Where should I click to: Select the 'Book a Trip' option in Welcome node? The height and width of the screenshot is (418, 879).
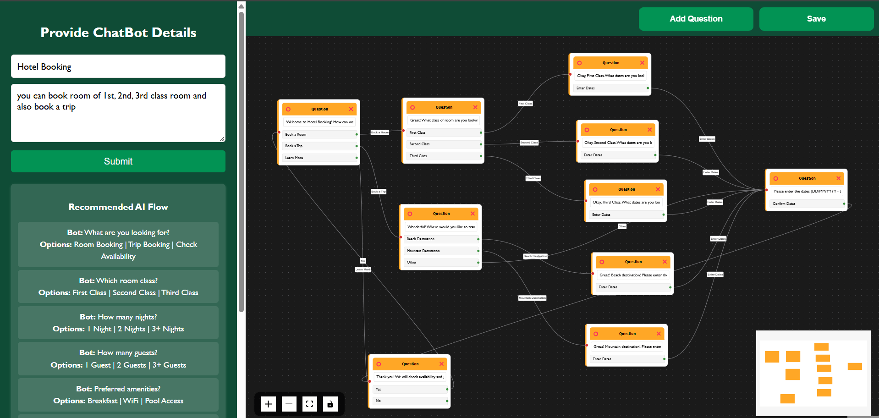319,146
